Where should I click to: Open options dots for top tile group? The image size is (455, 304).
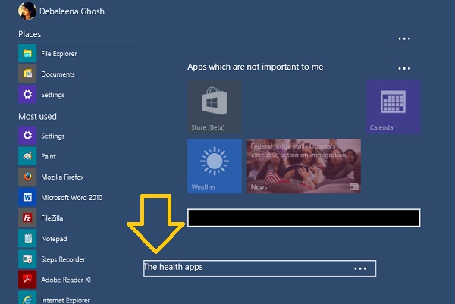[x=404, y=39]
